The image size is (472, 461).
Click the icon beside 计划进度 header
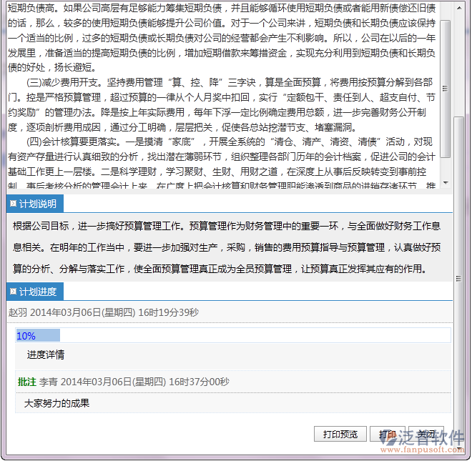click(13, 292)
